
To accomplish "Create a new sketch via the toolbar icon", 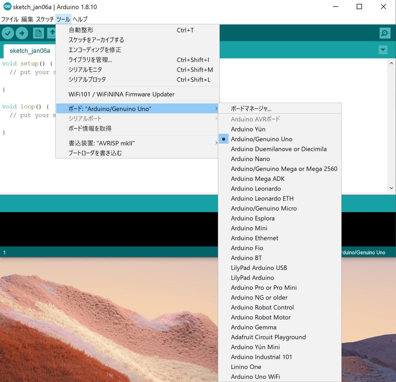I will pyautogui.click(x=38, y=33).
